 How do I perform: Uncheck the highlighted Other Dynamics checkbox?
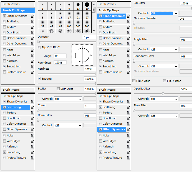click(x=100, y=129)
